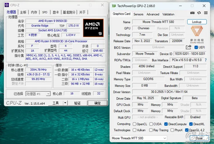214x144 pixels.
Task: Toggle the DirectML checkbox
Action: [191, 124]
